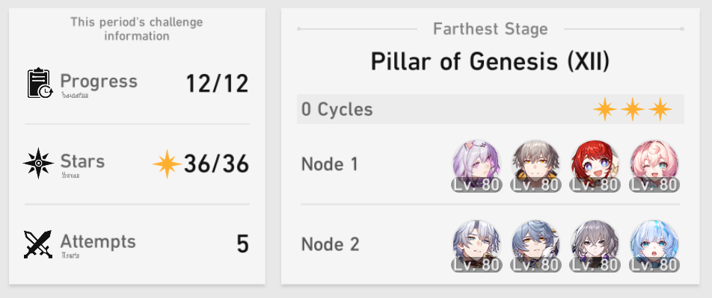712x298 pixels.
Task: Click the 0 Cycles bar
Action: click(491, 109)
